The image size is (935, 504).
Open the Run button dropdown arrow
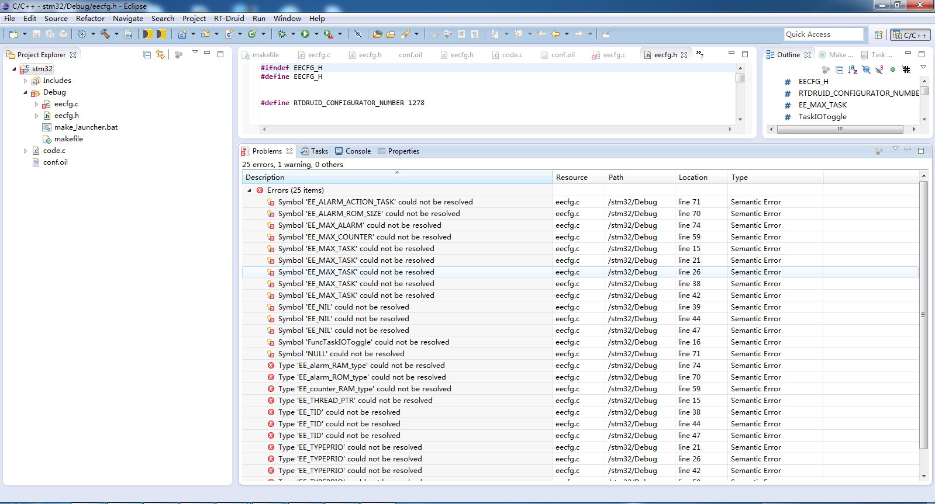(316, 34)
